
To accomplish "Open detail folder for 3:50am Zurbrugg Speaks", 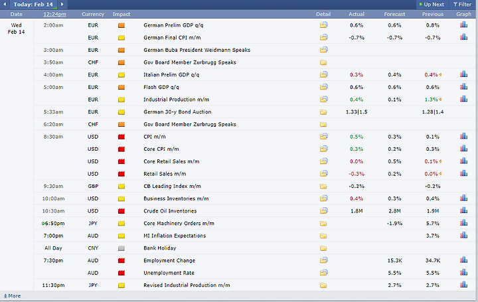I will (x=323, y=62).
